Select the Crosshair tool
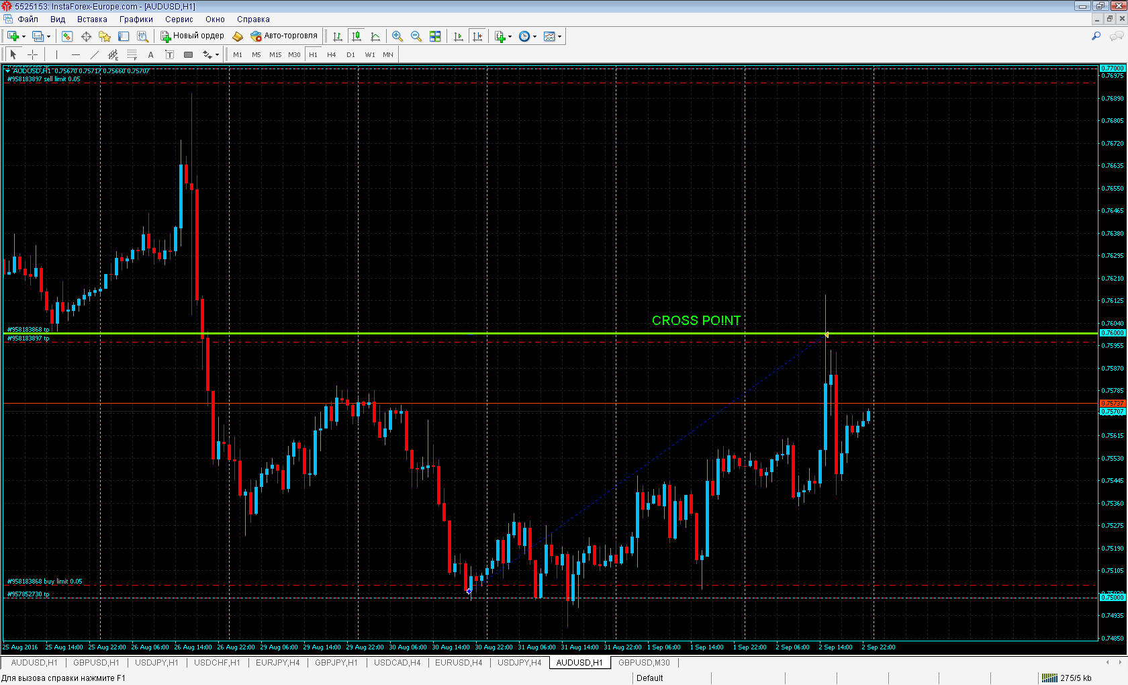 (x=32, y=54)
